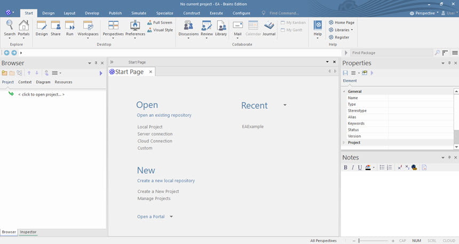Click the save icon in Properties toolbar
This screenshot has width=459, height=244.
pyautogui.click(x=345, y=73)
